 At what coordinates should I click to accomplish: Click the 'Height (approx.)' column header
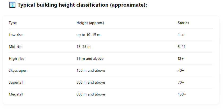tap(90, 23)
